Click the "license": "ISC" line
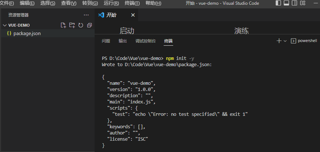The height and width of the screenshot is (152, 320). 127,139
